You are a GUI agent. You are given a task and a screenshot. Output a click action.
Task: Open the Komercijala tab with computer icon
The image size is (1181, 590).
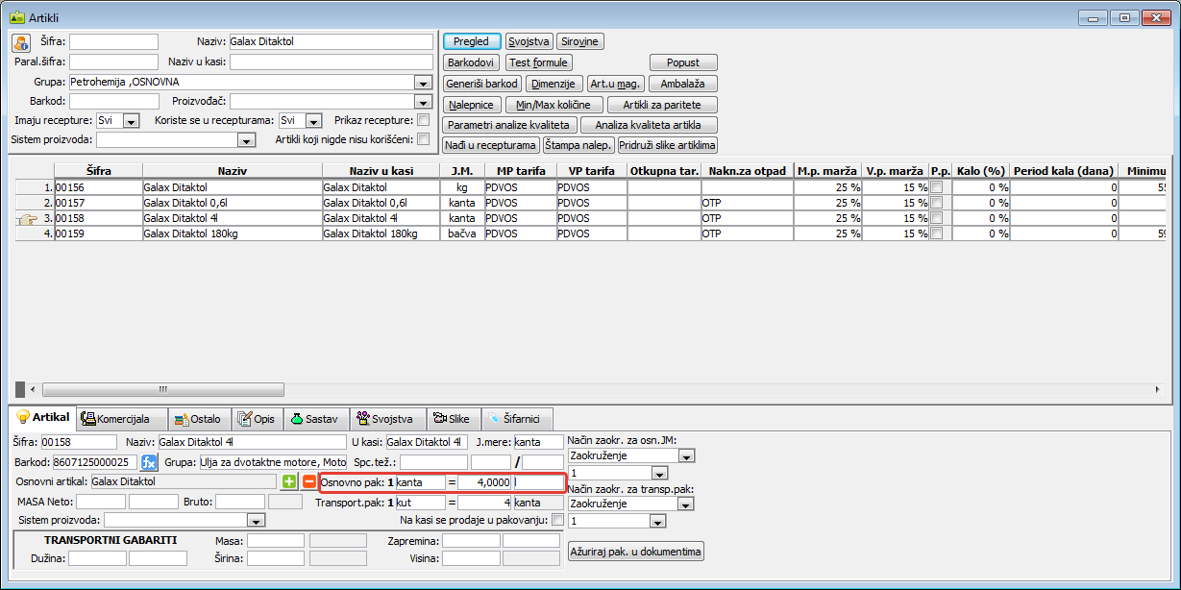[123, 419]
